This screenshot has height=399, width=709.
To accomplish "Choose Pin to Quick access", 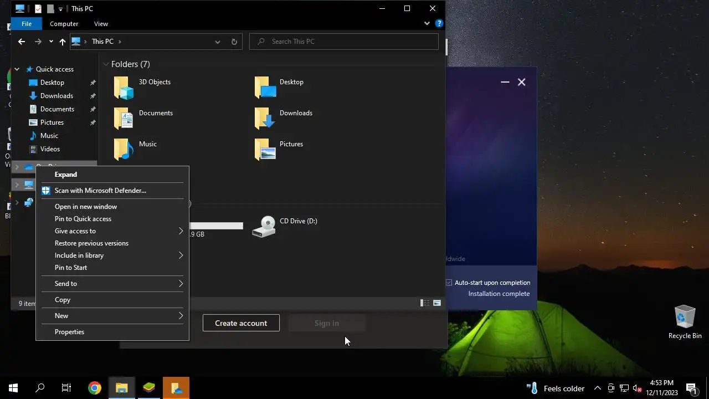I will pos(112,219).
